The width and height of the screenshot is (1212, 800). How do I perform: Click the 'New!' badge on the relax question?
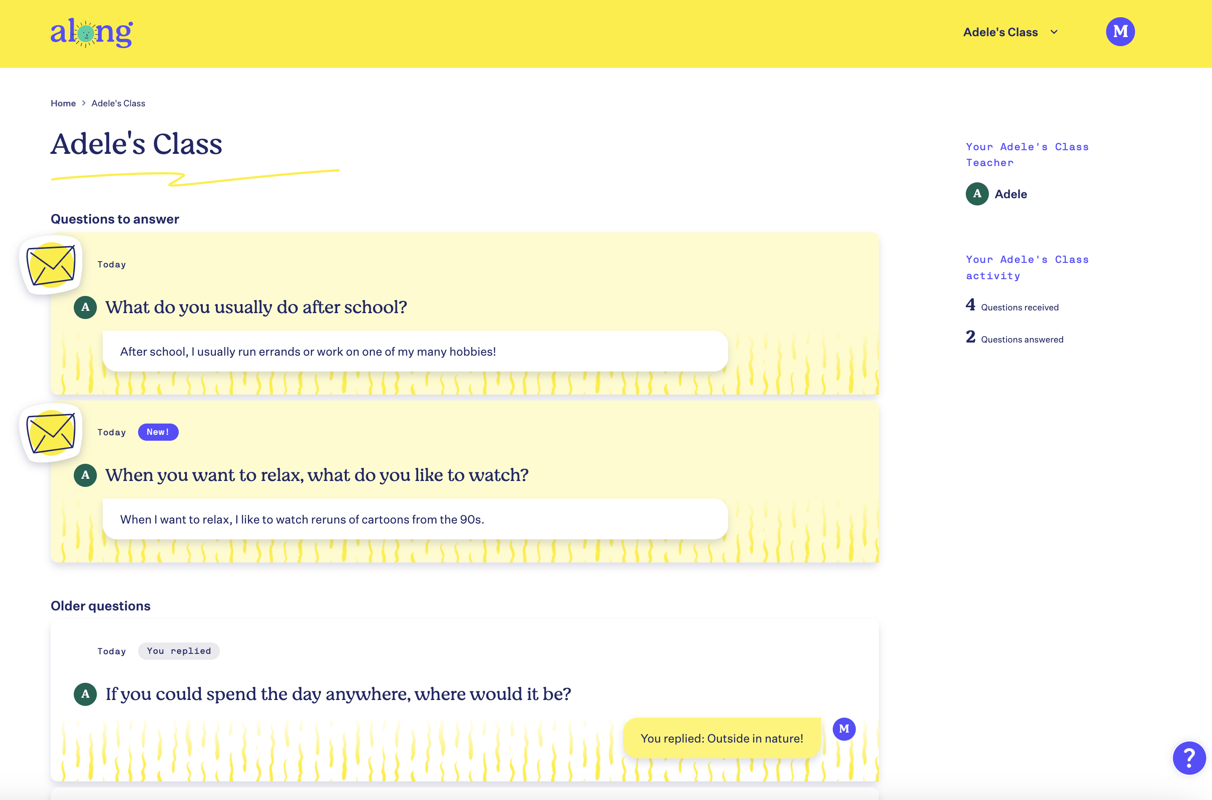click(158, 432)
